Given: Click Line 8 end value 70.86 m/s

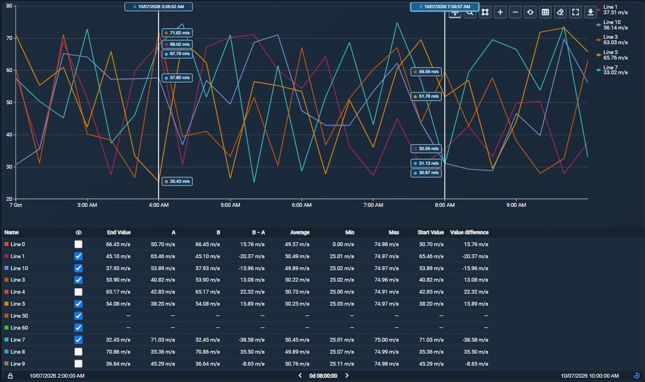Looking at the screenshot, I should click(118, 351).
